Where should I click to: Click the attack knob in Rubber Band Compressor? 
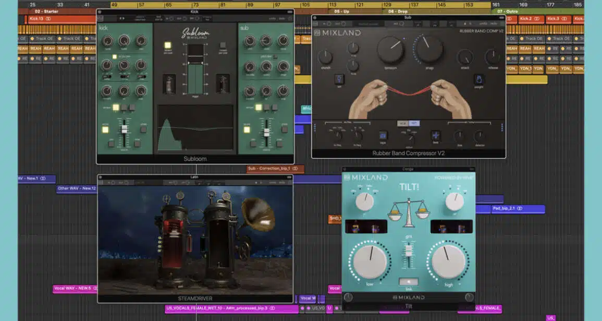click(465, 57)
